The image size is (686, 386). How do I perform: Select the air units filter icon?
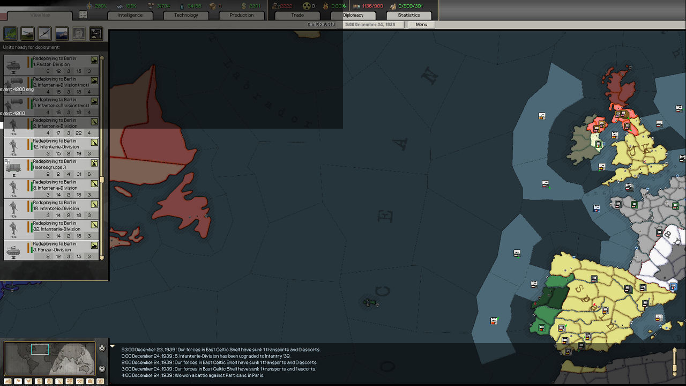44,34
